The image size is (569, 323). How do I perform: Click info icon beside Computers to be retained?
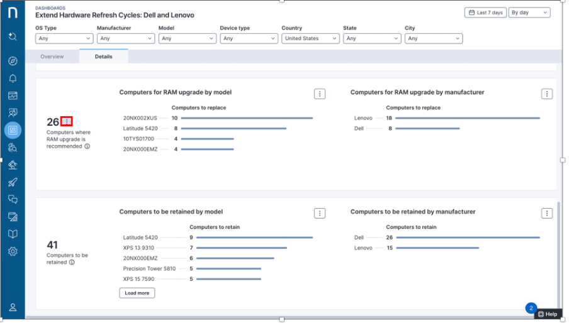pos(72,263)
